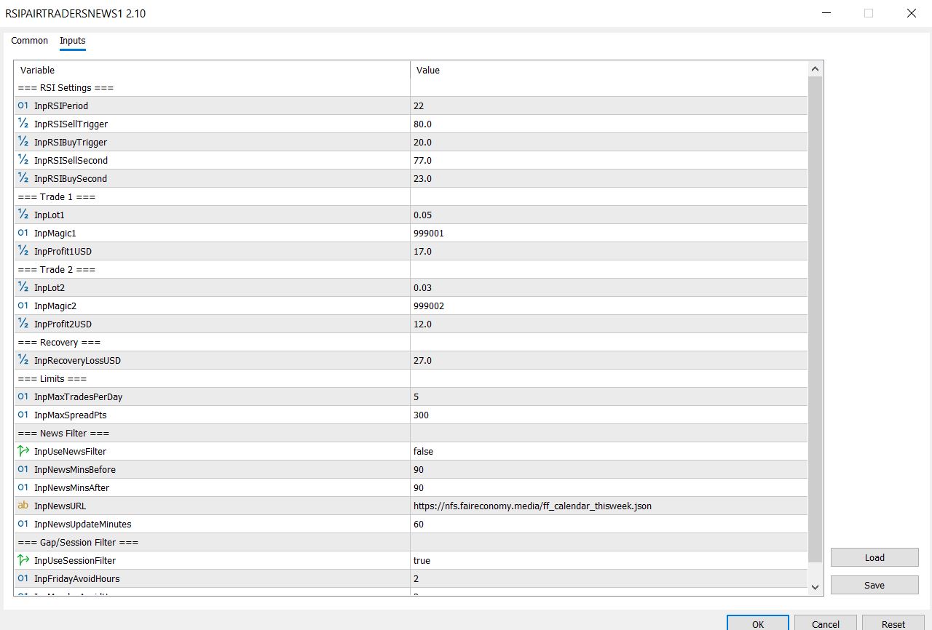The width and height of the screenshot is (932, 630).
Task: Select the Inputs tab
Action: [x=73, y=41]
